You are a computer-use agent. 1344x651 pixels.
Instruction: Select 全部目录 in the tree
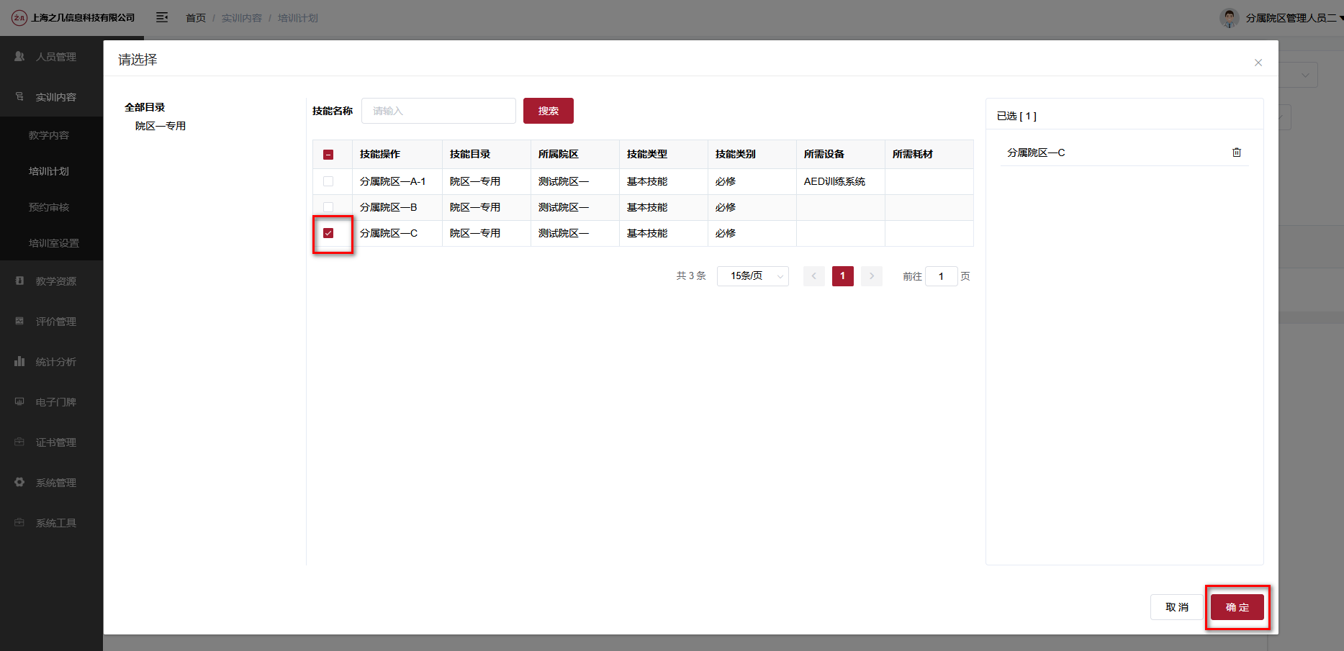(145, 107)
